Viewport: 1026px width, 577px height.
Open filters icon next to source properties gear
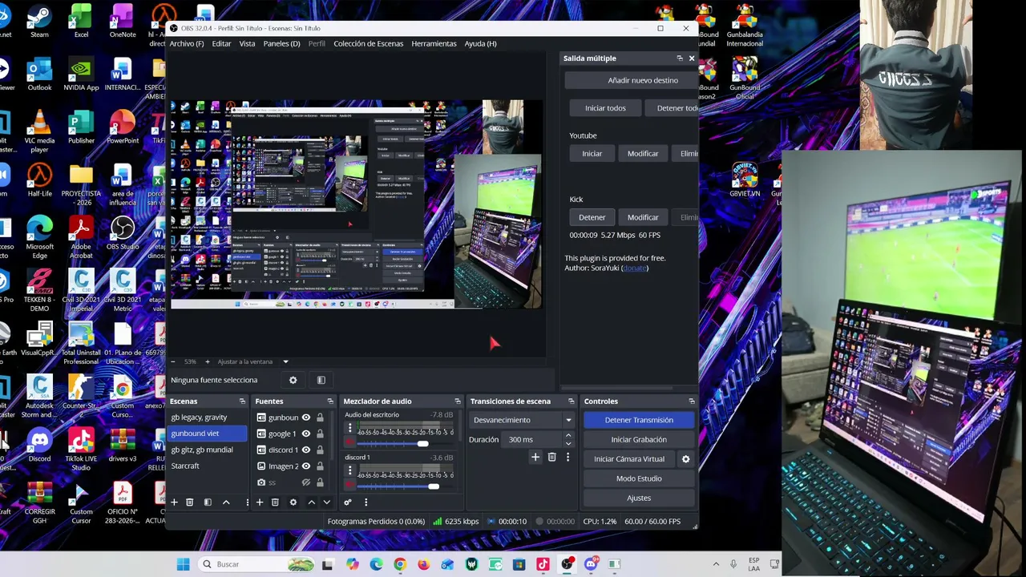point(321,381)
